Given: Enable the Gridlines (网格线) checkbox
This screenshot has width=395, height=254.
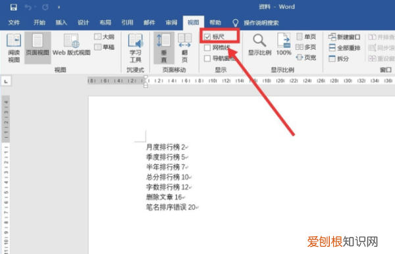Looking at the screenshot, I should tap(207, 47).
